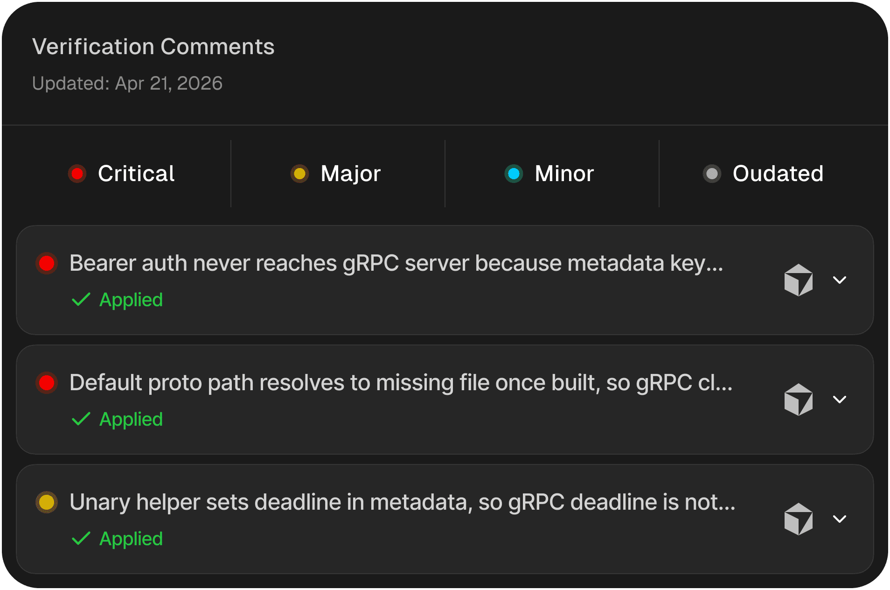Expand the Unary helper deadline comment chevron
Screen dimensions: 890x590
click(x=840, y=519)
